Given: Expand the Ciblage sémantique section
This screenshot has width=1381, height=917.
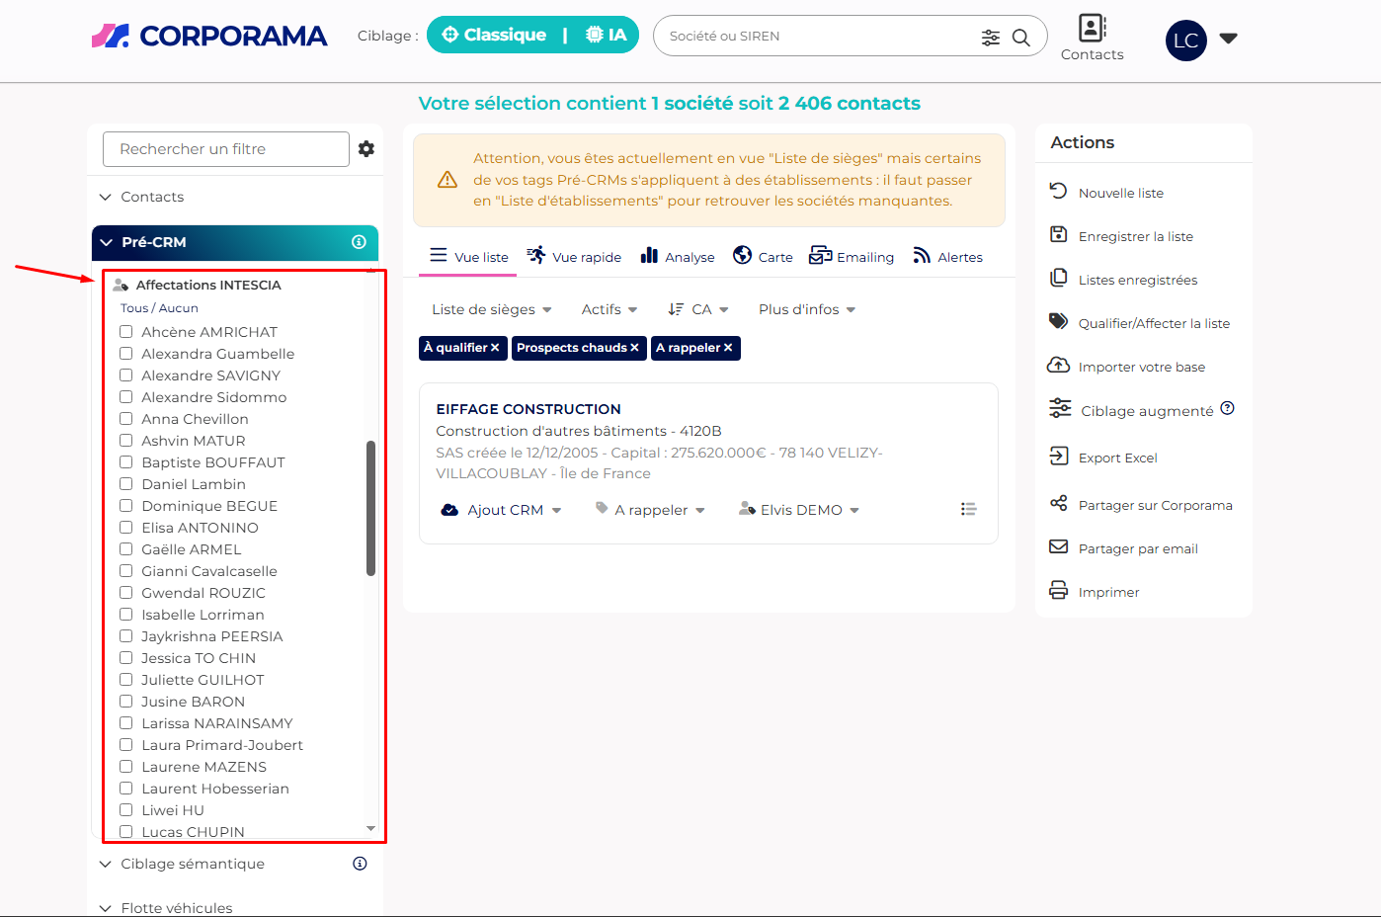Looking at the screenshot, I should point(192,864).
